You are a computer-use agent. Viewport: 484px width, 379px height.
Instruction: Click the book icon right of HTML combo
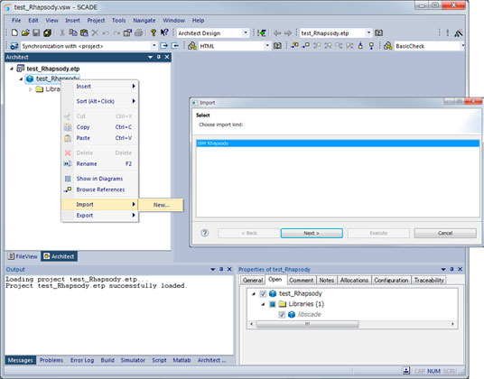277,46
